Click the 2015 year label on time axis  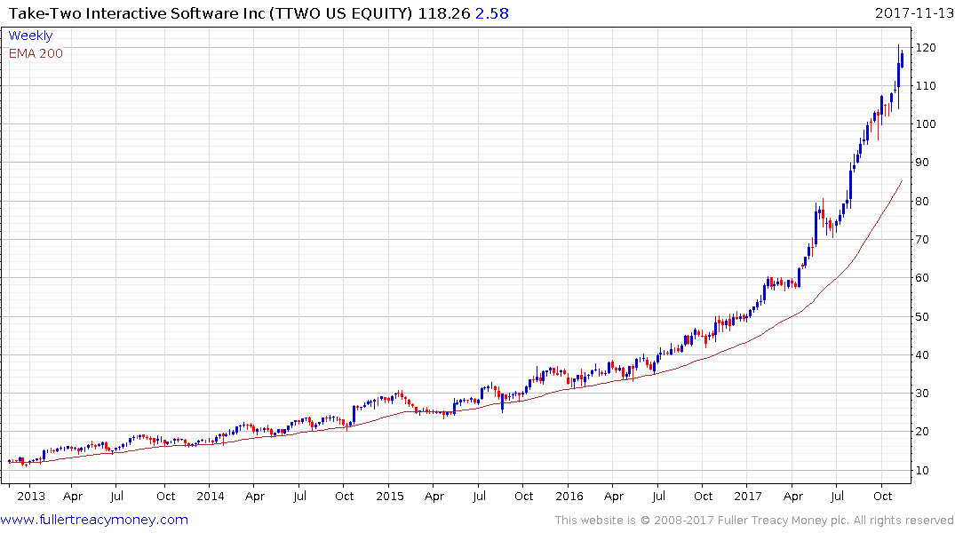(390, 496)
